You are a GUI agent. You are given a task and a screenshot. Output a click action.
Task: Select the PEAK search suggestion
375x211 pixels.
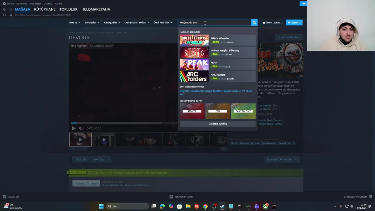click(x=217, y=64)
